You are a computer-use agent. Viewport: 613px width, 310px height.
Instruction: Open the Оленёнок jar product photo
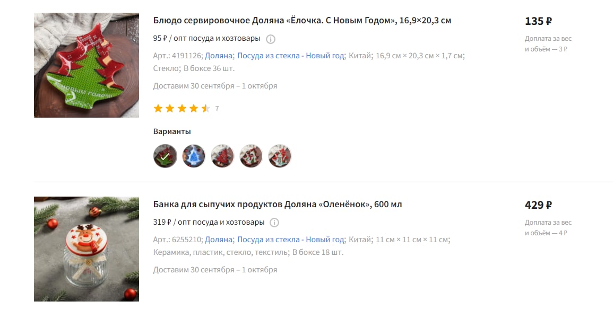87,249
